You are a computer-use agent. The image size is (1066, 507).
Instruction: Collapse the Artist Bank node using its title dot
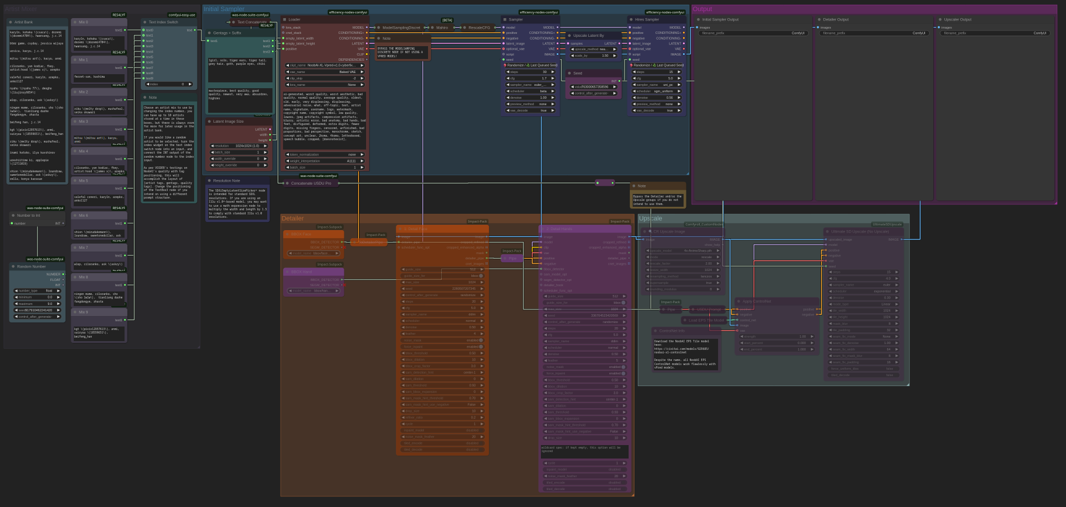[x=11, y=22]
